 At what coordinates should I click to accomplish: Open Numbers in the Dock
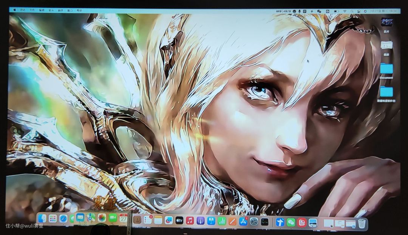[x=222, y=221]
